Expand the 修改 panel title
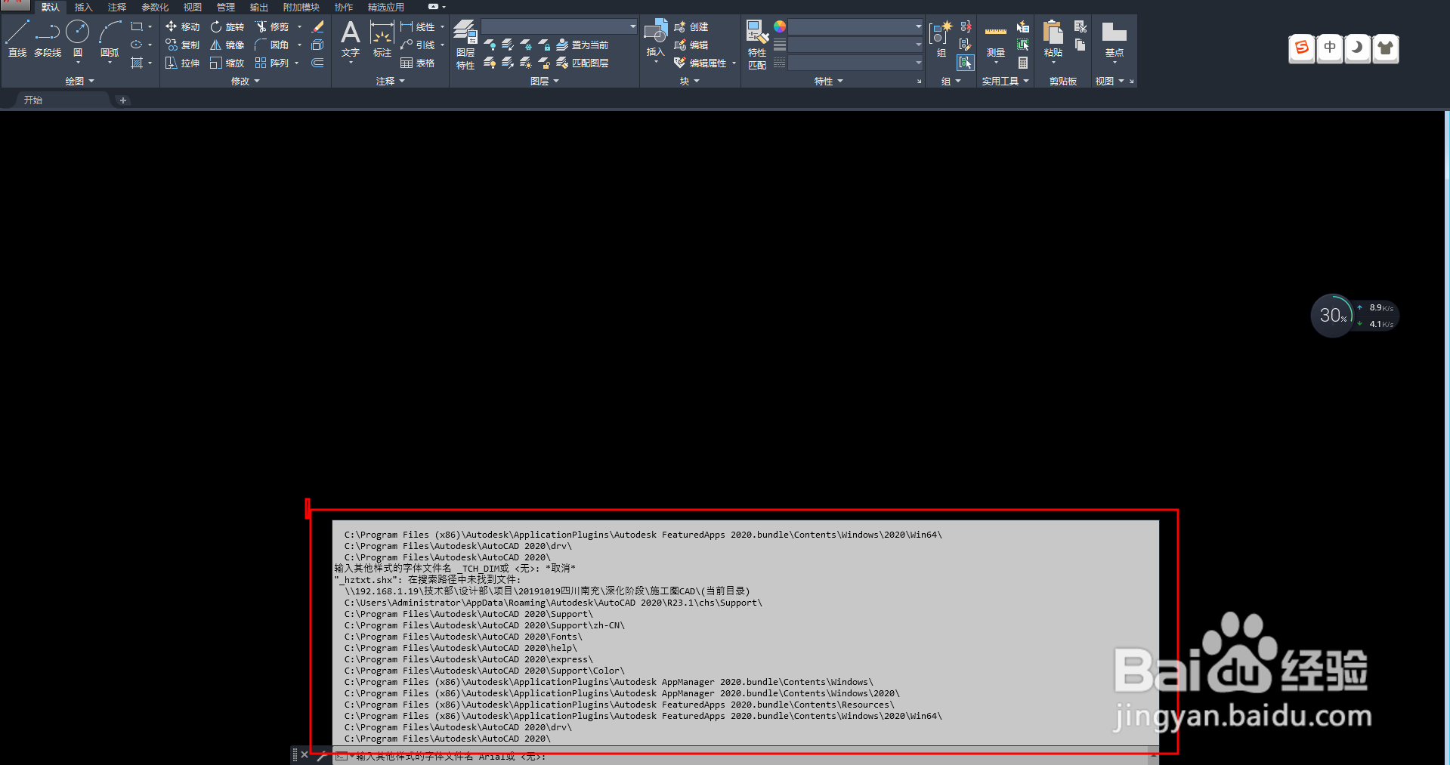The width and height of the screenshot is (1450, 765). coord(245,81)
